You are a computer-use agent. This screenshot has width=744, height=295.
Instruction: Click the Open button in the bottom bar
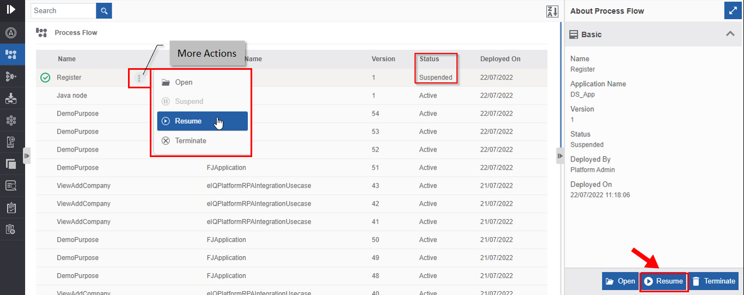(x=620, y=281)
